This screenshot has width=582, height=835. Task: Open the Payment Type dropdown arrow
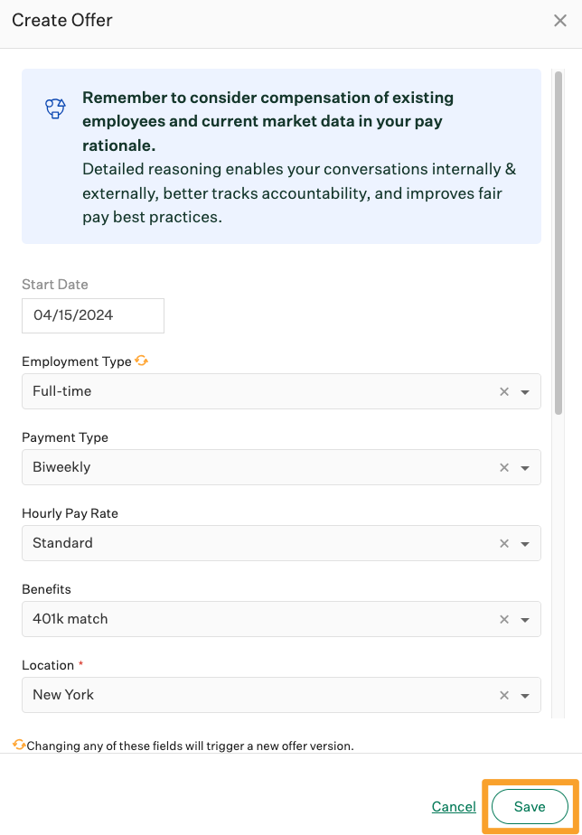point(525,468)
